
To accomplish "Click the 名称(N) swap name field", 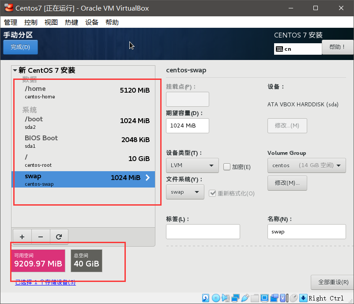I will pyautogui.click(x=307, y=232).
